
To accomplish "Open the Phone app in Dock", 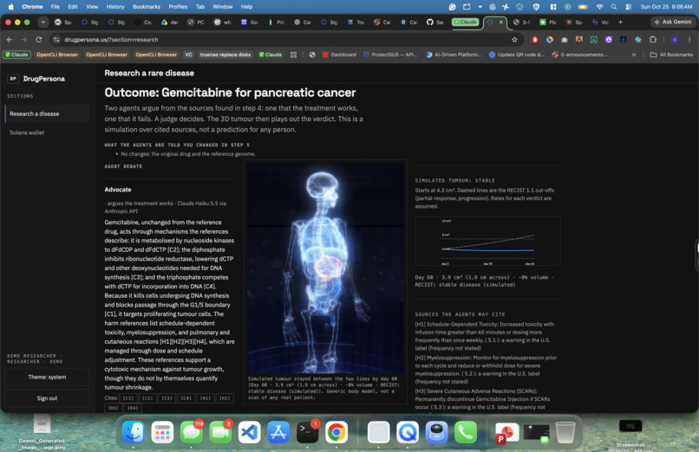I will [x=466, y=431].
